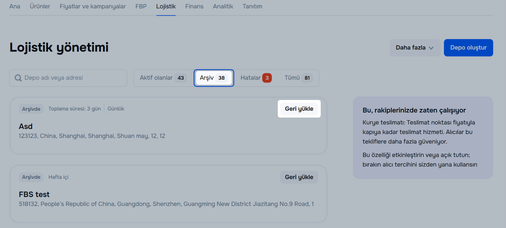Viewport: 506px width, 228px height.
Task: Select the Lojistik navigation tab
Action: tap(166, 7)
